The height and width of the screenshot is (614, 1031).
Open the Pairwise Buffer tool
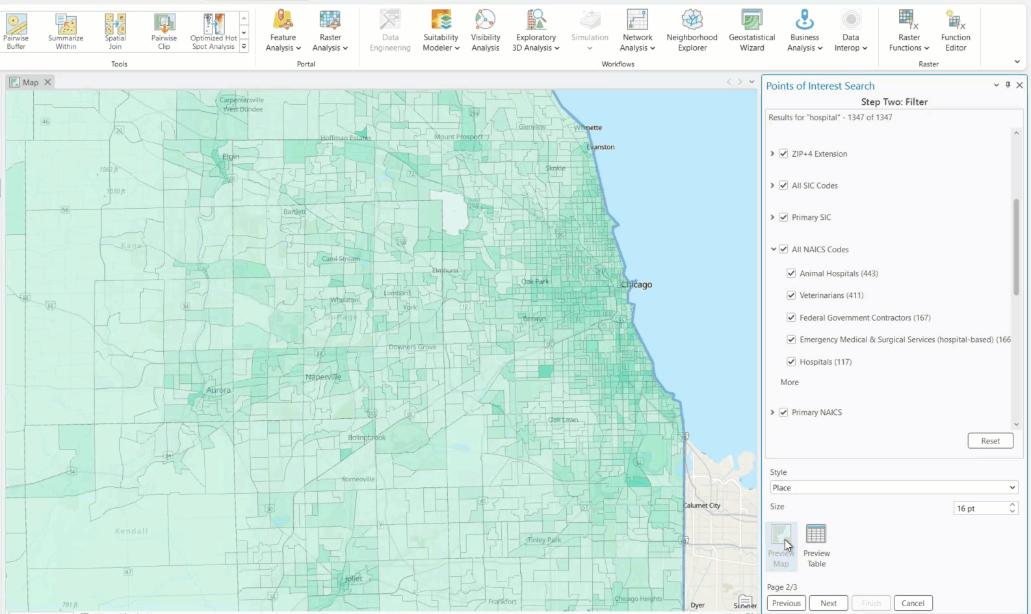coord(16,32)
